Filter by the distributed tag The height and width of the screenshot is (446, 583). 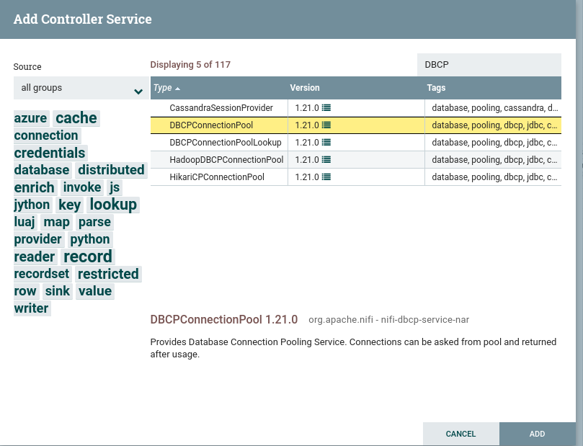click(x=111, y=170)
